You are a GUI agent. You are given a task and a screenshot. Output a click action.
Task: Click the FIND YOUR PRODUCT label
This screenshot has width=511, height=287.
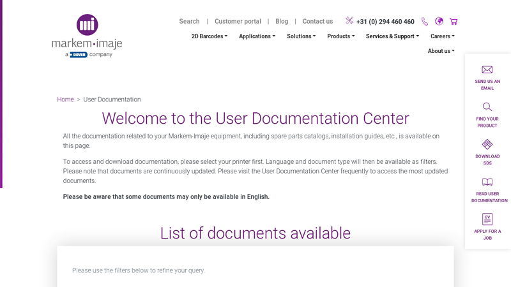487,122
